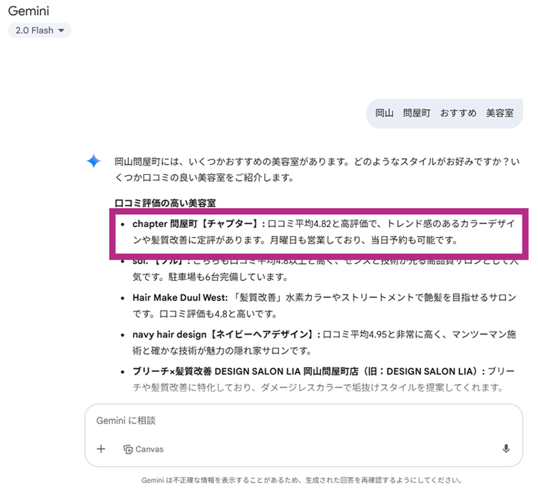Click the disclaimer text at the bottom

[x=302, y=481]
